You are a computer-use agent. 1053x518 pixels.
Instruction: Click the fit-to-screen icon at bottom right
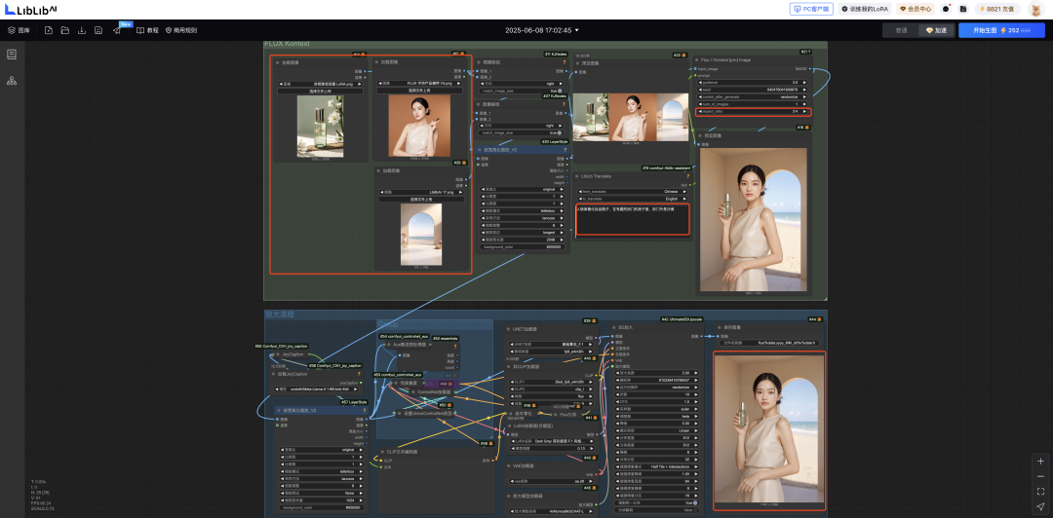point(1040,491)
